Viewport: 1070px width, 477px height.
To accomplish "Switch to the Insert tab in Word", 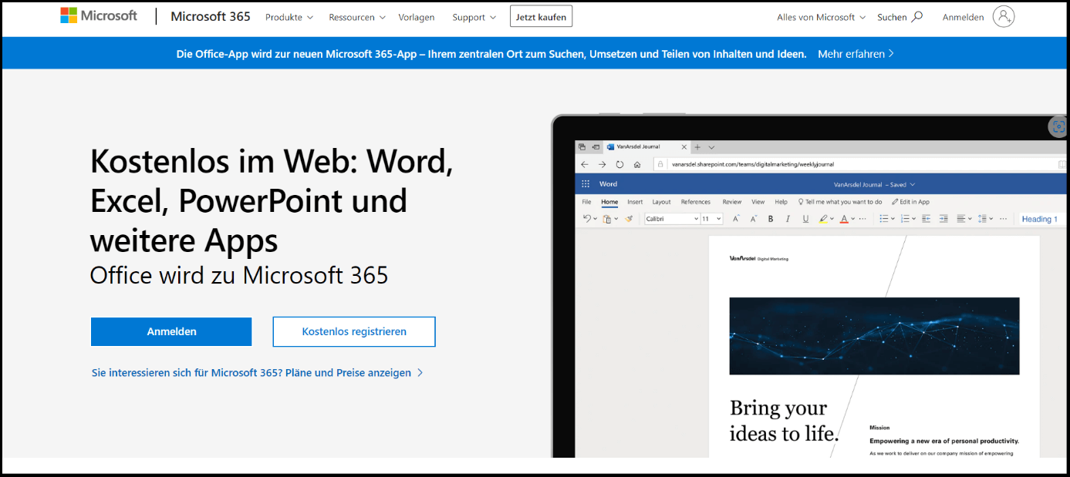I will point(635,202).
